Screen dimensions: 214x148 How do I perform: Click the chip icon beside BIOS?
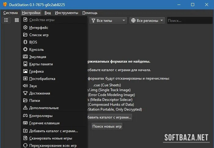point(25,42)
